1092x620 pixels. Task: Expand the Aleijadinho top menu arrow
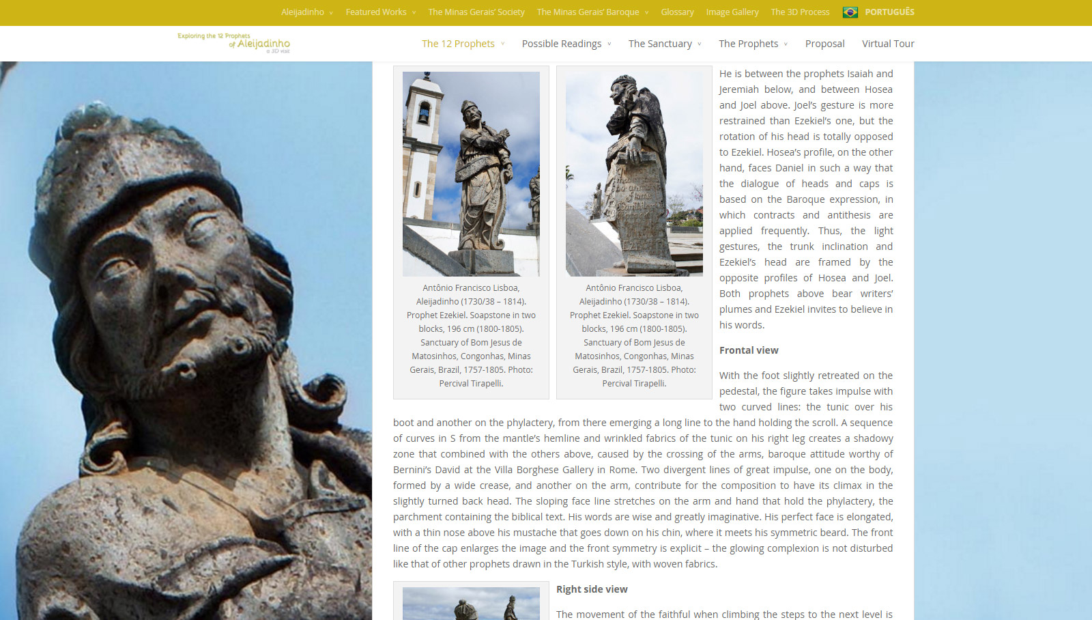(331, 13)
